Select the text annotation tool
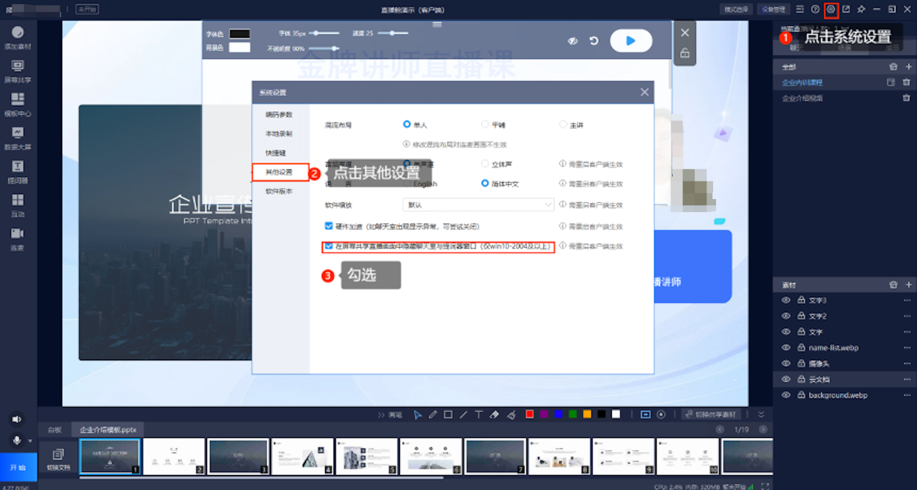The image size is (917, 490). click(479, 414)
